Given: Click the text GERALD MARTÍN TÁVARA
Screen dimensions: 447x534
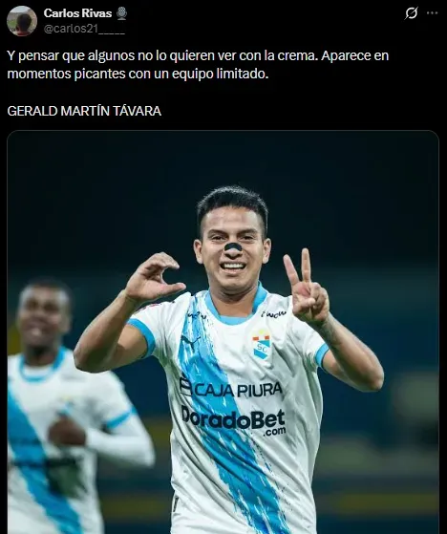Looking at the screenshot, I should click(84, 111).
